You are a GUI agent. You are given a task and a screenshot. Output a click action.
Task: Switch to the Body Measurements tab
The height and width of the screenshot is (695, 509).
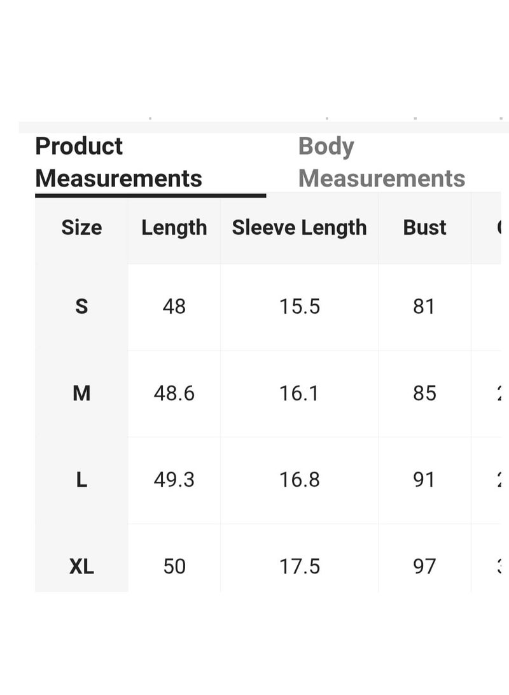click(381, 162)
